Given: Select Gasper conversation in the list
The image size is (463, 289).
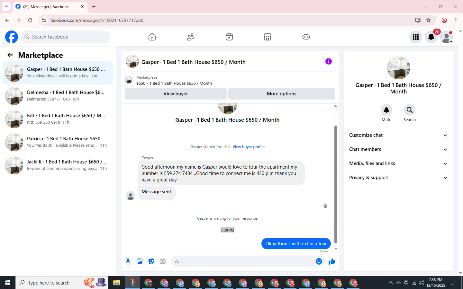Looking at the screenshot, I should (58, 73).
